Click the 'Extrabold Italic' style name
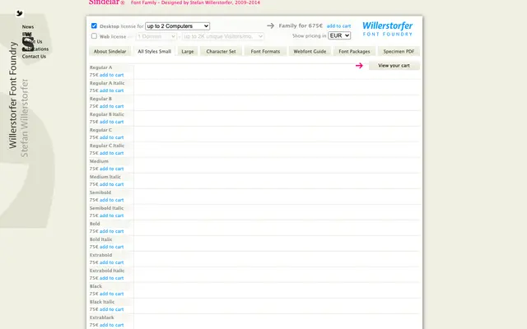The height and width of the screenshot is (329, 527). coord(107,271)
